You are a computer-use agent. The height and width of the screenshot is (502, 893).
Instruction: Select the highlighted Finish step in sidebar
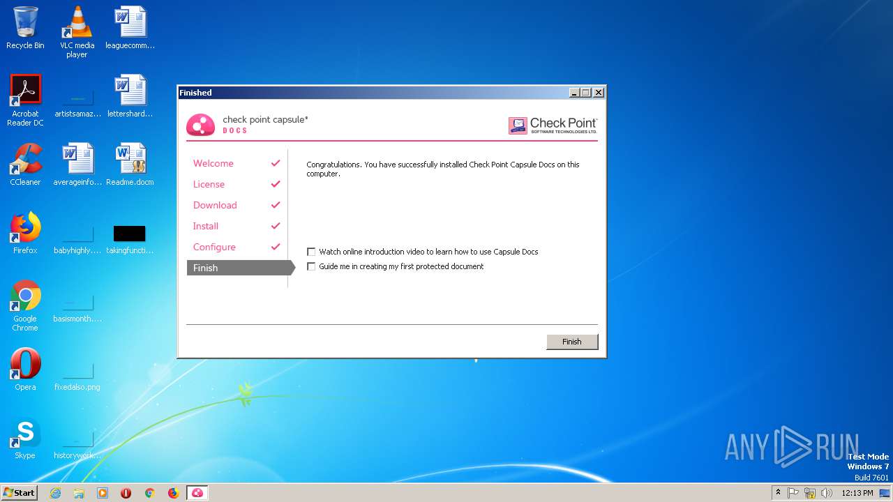[241, 268]
